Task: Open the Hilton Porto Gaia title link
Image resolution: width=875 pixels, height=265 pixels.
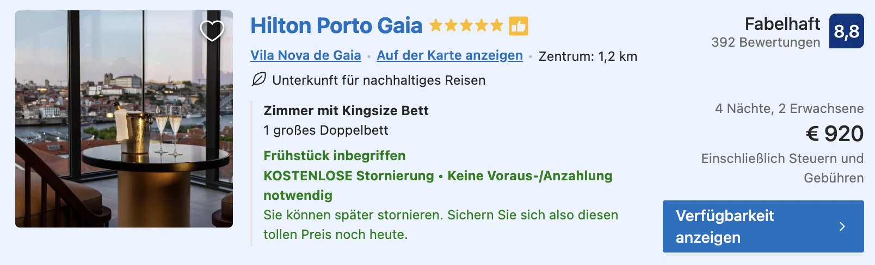Action: [x=336, y=26]
